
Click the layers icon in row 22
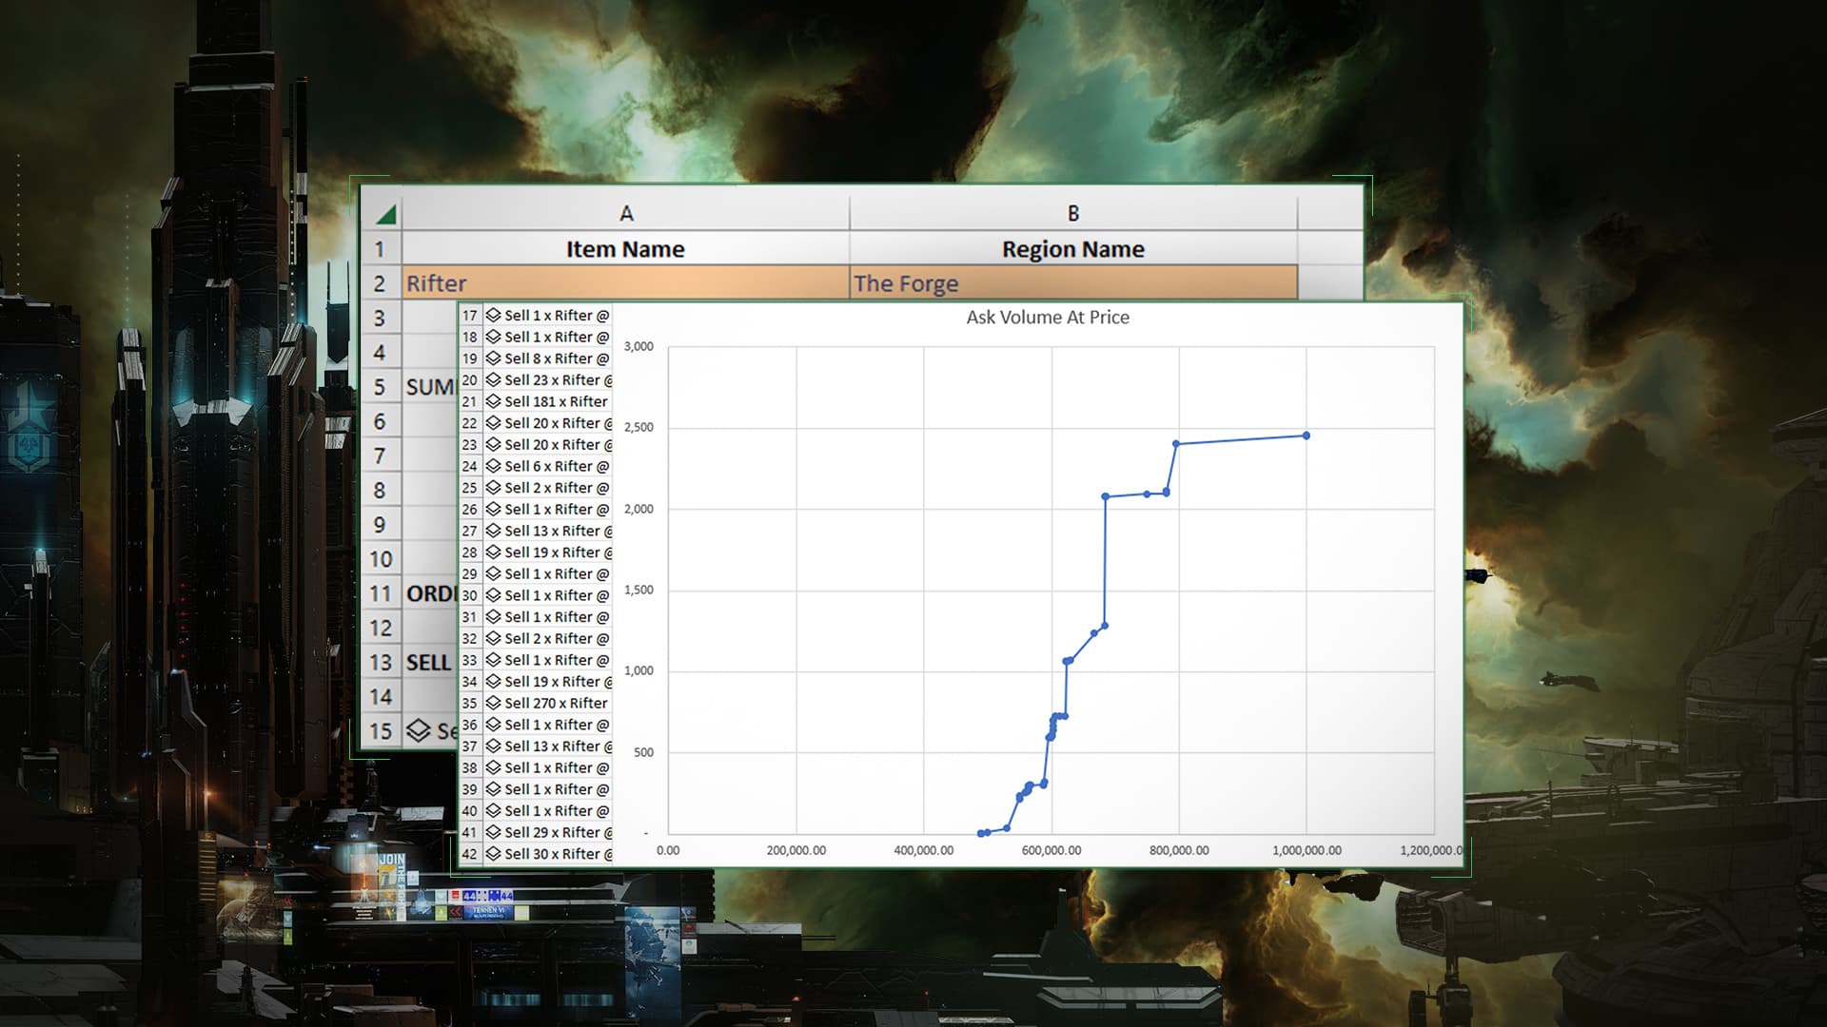(493, 423)
